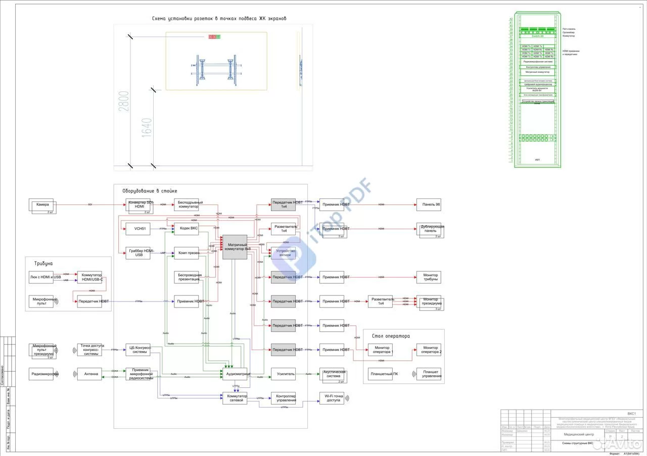Click the "Wi-Fi точка доступа" block

click(332, 398)
